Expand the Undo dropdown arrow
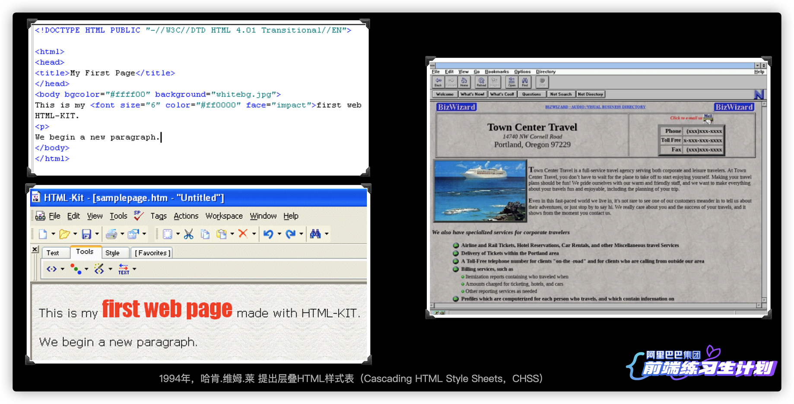Viewport: 794px width, 404px height. pos(279,234)
